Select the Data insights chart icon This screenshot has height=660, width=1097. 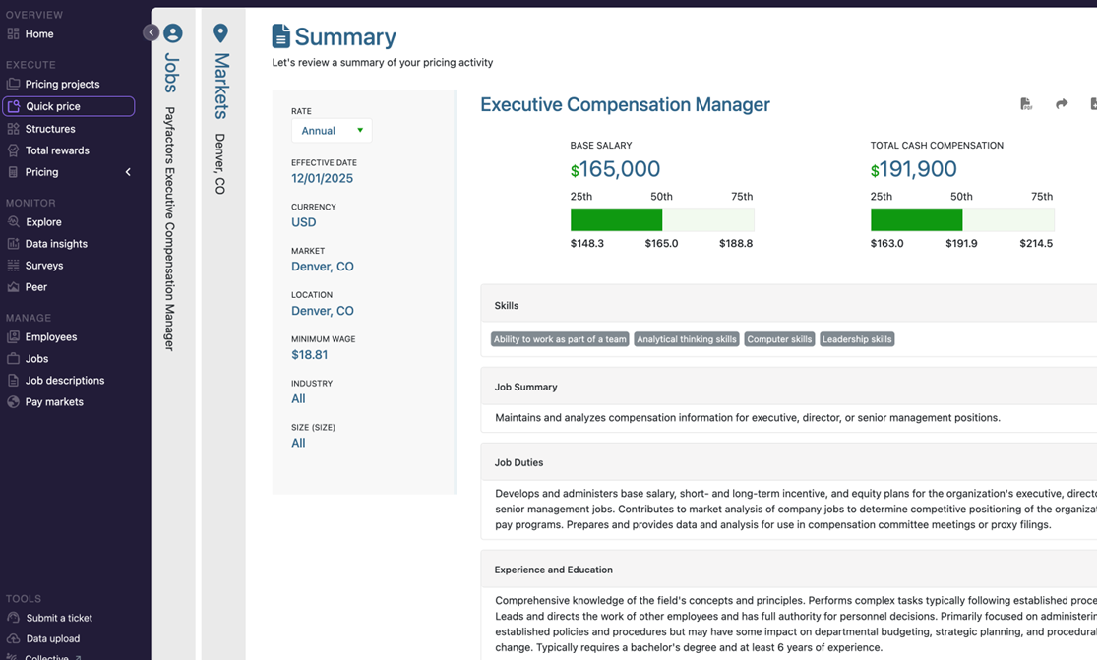(x=13, y=243)
